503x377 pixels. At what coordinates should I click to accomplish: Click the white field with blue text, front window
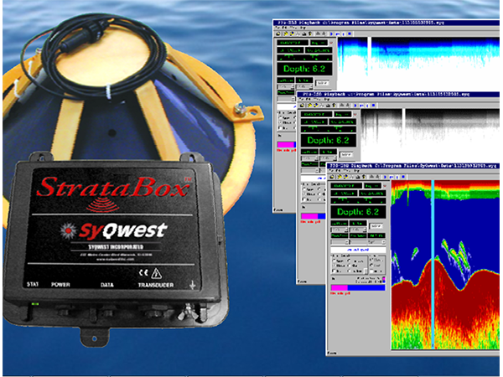(358, 250)
